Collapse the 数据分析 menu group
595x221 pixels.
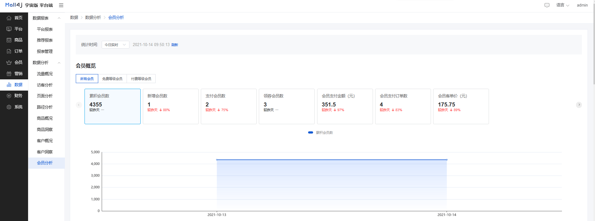46,63
